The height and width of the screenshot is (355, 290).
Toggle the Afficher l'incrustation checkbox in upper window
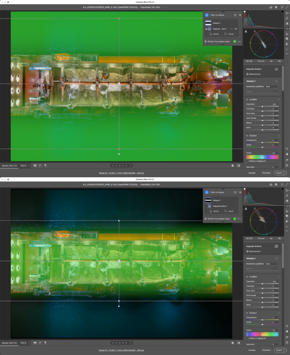tap(205, 41)
